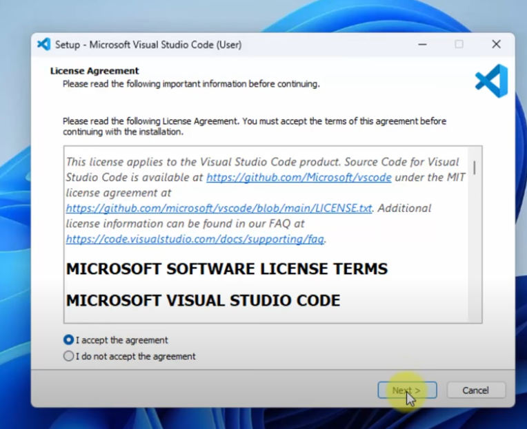Viewport: 527px width, 429px height.
Task: Click the large Visual Studio Code logo
Action: (x=491, y=81)
